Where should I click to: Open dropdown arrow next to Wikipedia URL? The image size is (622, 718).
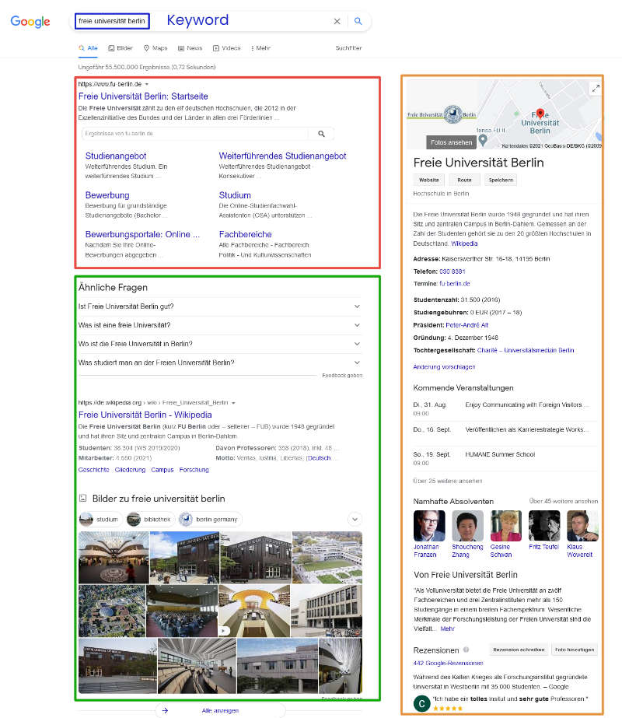coord(233,403)
